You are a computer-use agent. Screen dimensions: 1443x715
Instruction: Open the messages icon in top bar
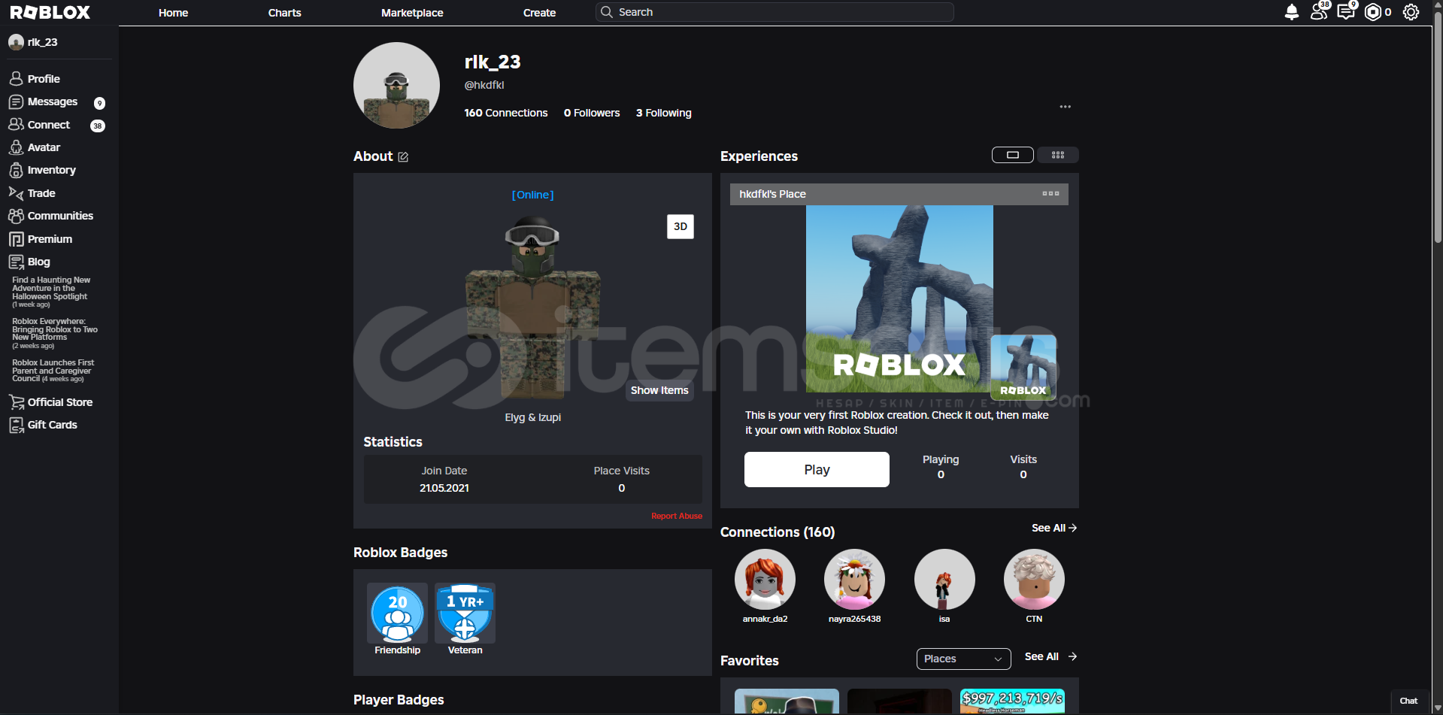point(1345,12)
